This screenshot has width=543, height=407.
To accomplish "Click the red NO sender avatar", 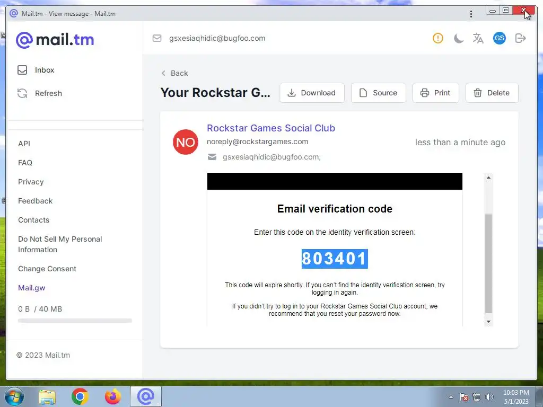I will click(186, 142).
